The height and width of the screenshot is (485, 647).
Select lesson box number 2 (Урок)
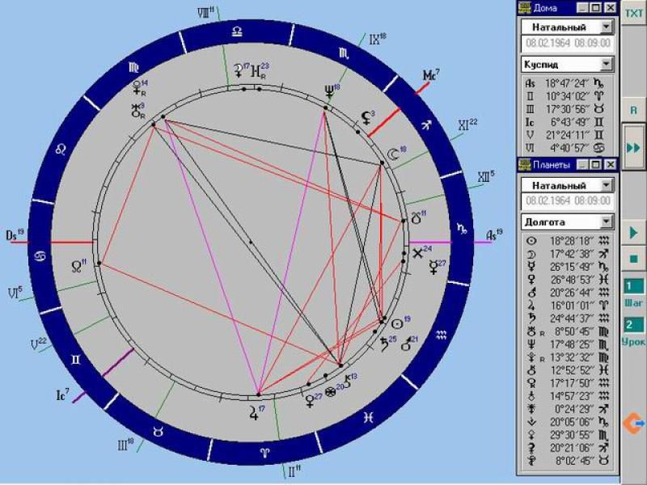[x=633, y=324]
